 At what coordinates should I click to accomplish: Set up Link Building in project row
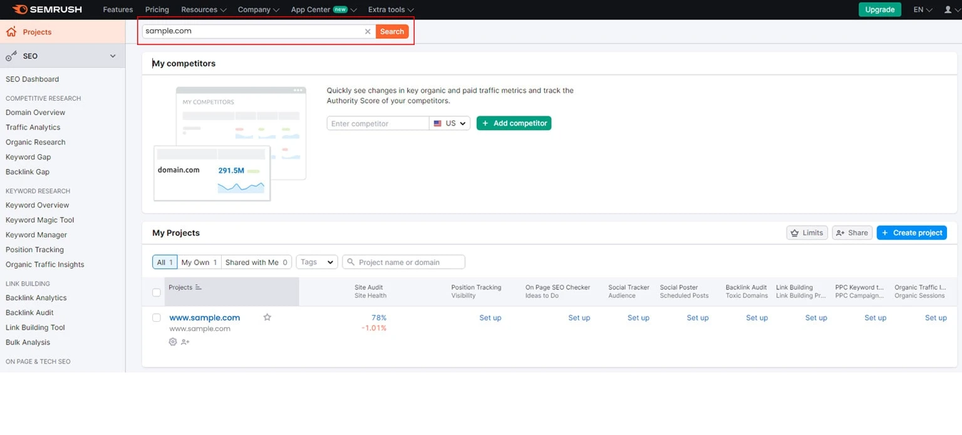(x=816, y=317)
